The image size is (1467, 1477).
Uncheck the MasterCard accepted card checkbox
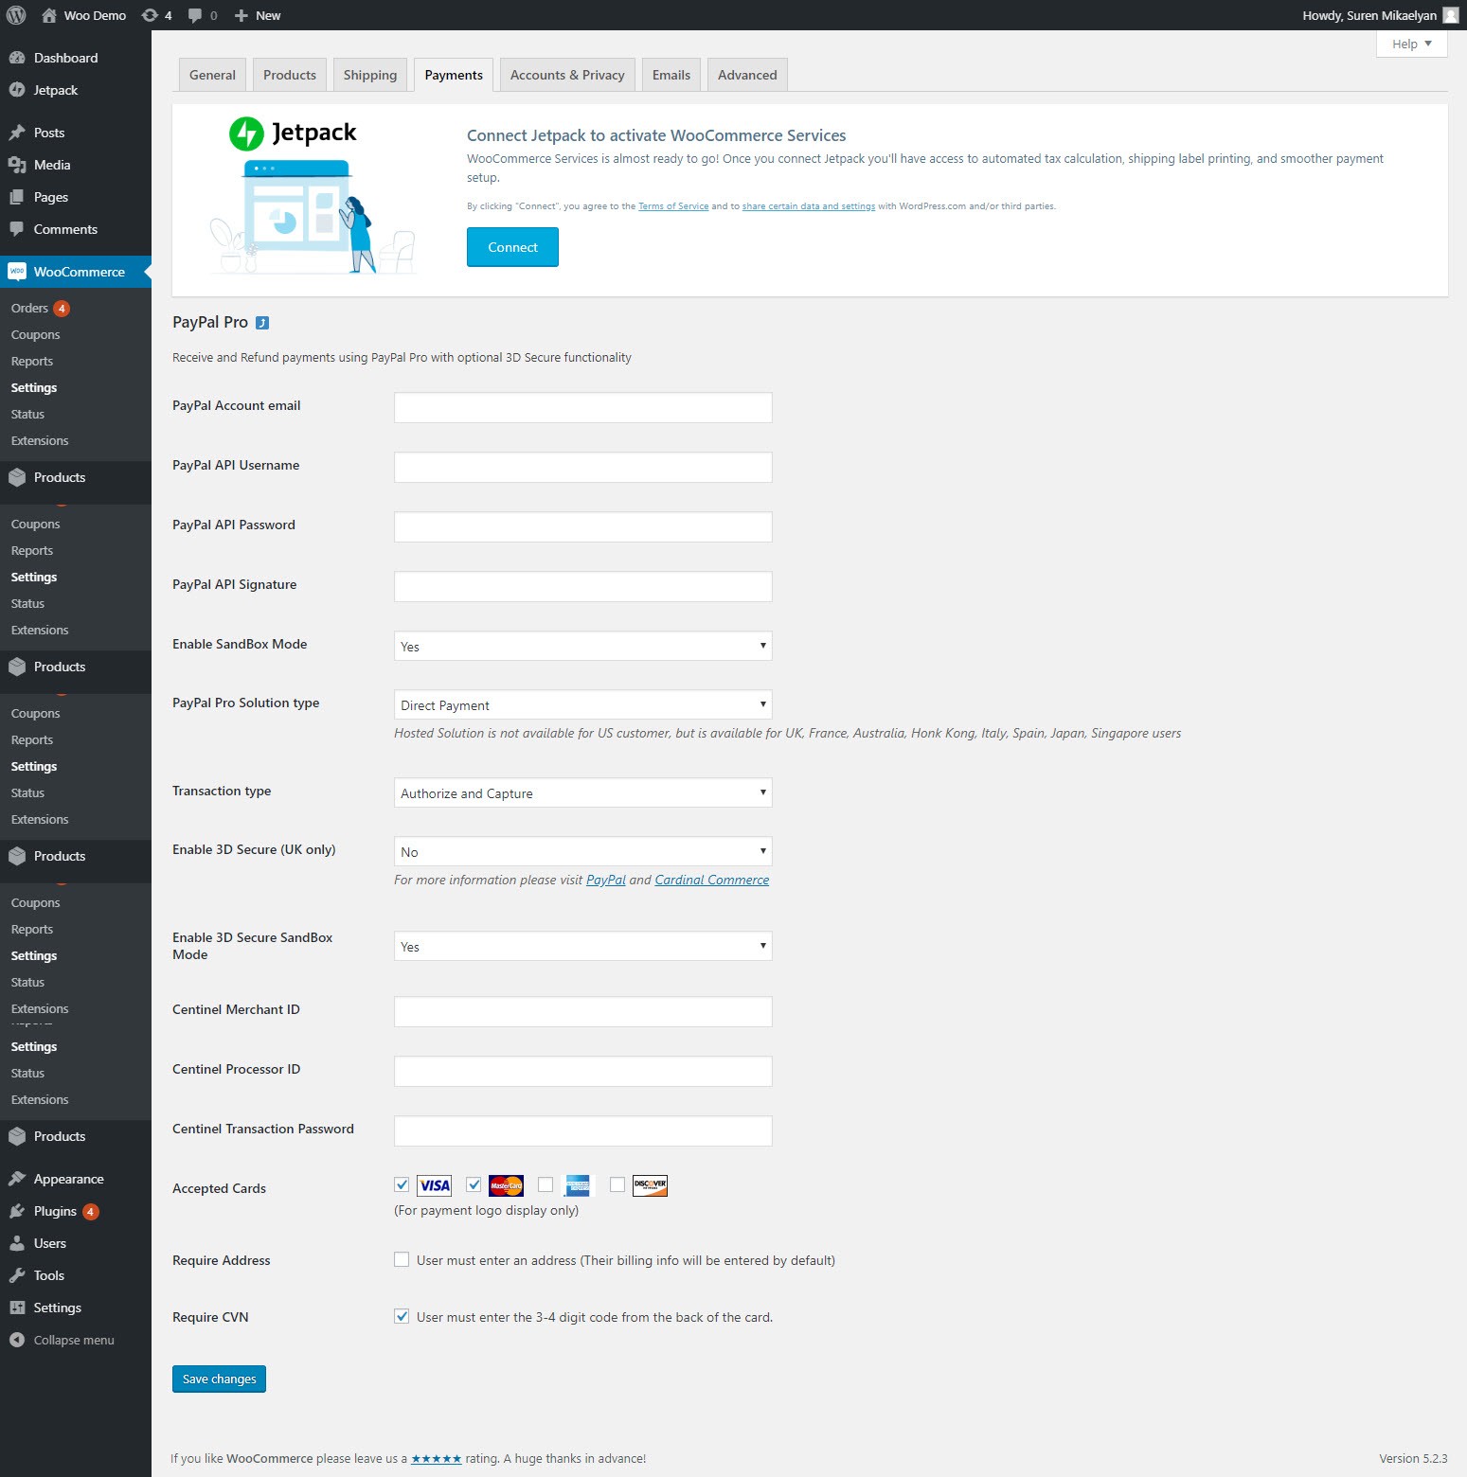coord(474,1184)
